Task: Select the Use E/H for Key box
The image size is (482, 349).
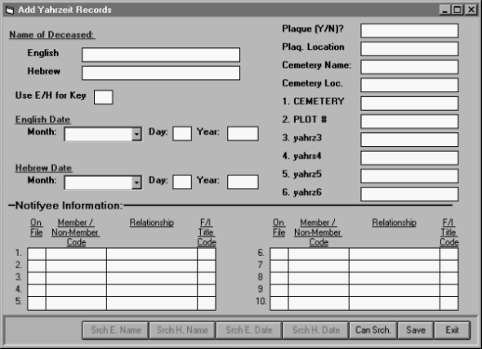Action: (103, 97)
